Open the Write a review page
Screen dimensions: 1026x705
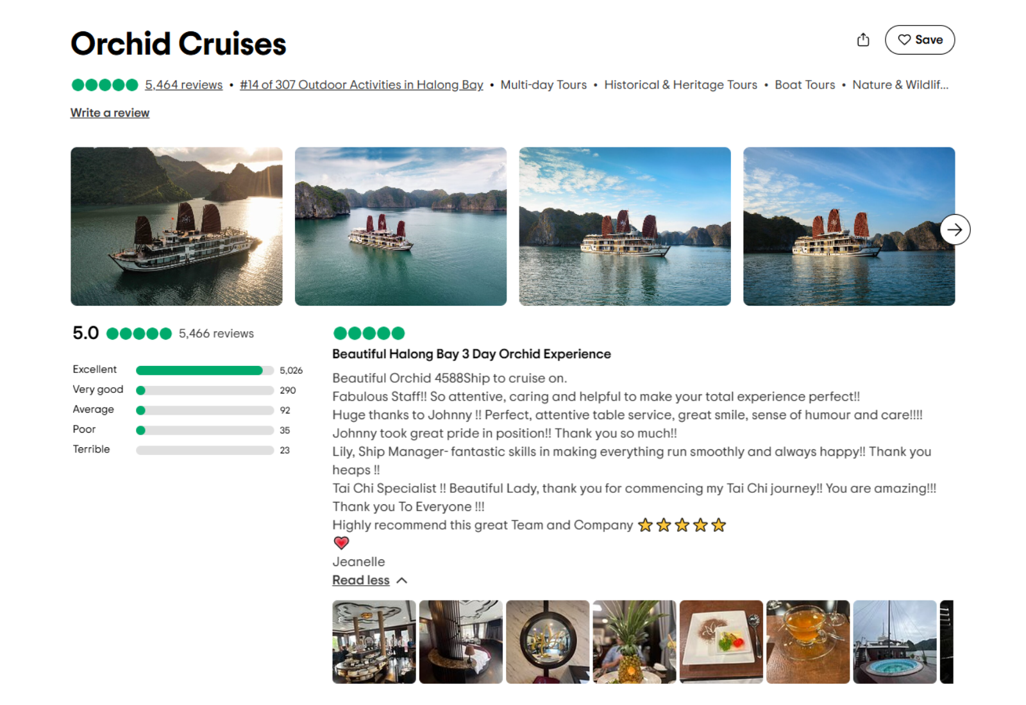(x=109, y=113)
